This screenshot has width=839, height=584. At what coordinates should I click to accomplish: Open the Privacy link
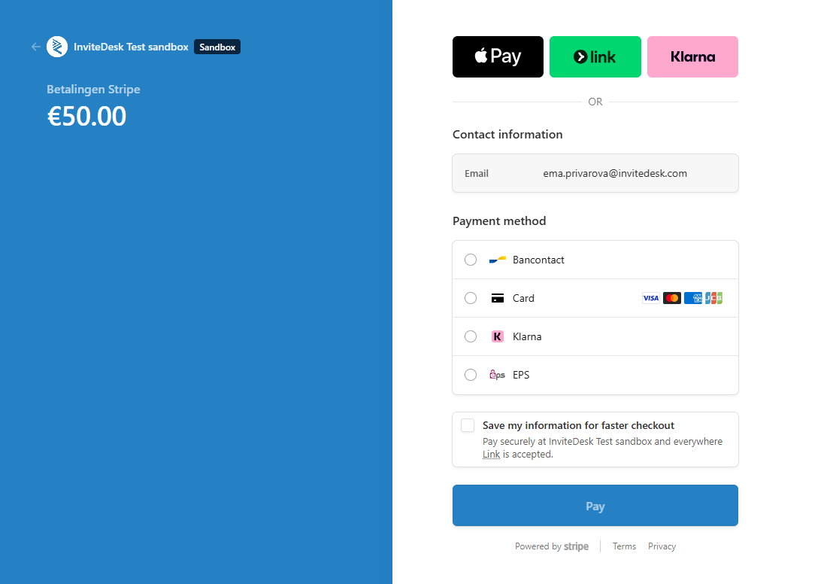[x=662, y=546]
